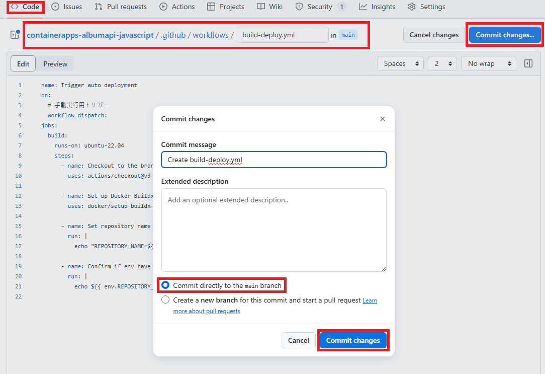Click the 'runs-on: ubuntu-22.04' code line
The height and width of the screenshot is (374, 545).
[x=89, y=145]
